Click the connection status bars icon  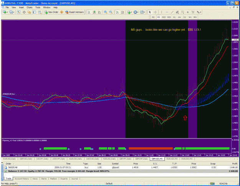click(212, 184)
